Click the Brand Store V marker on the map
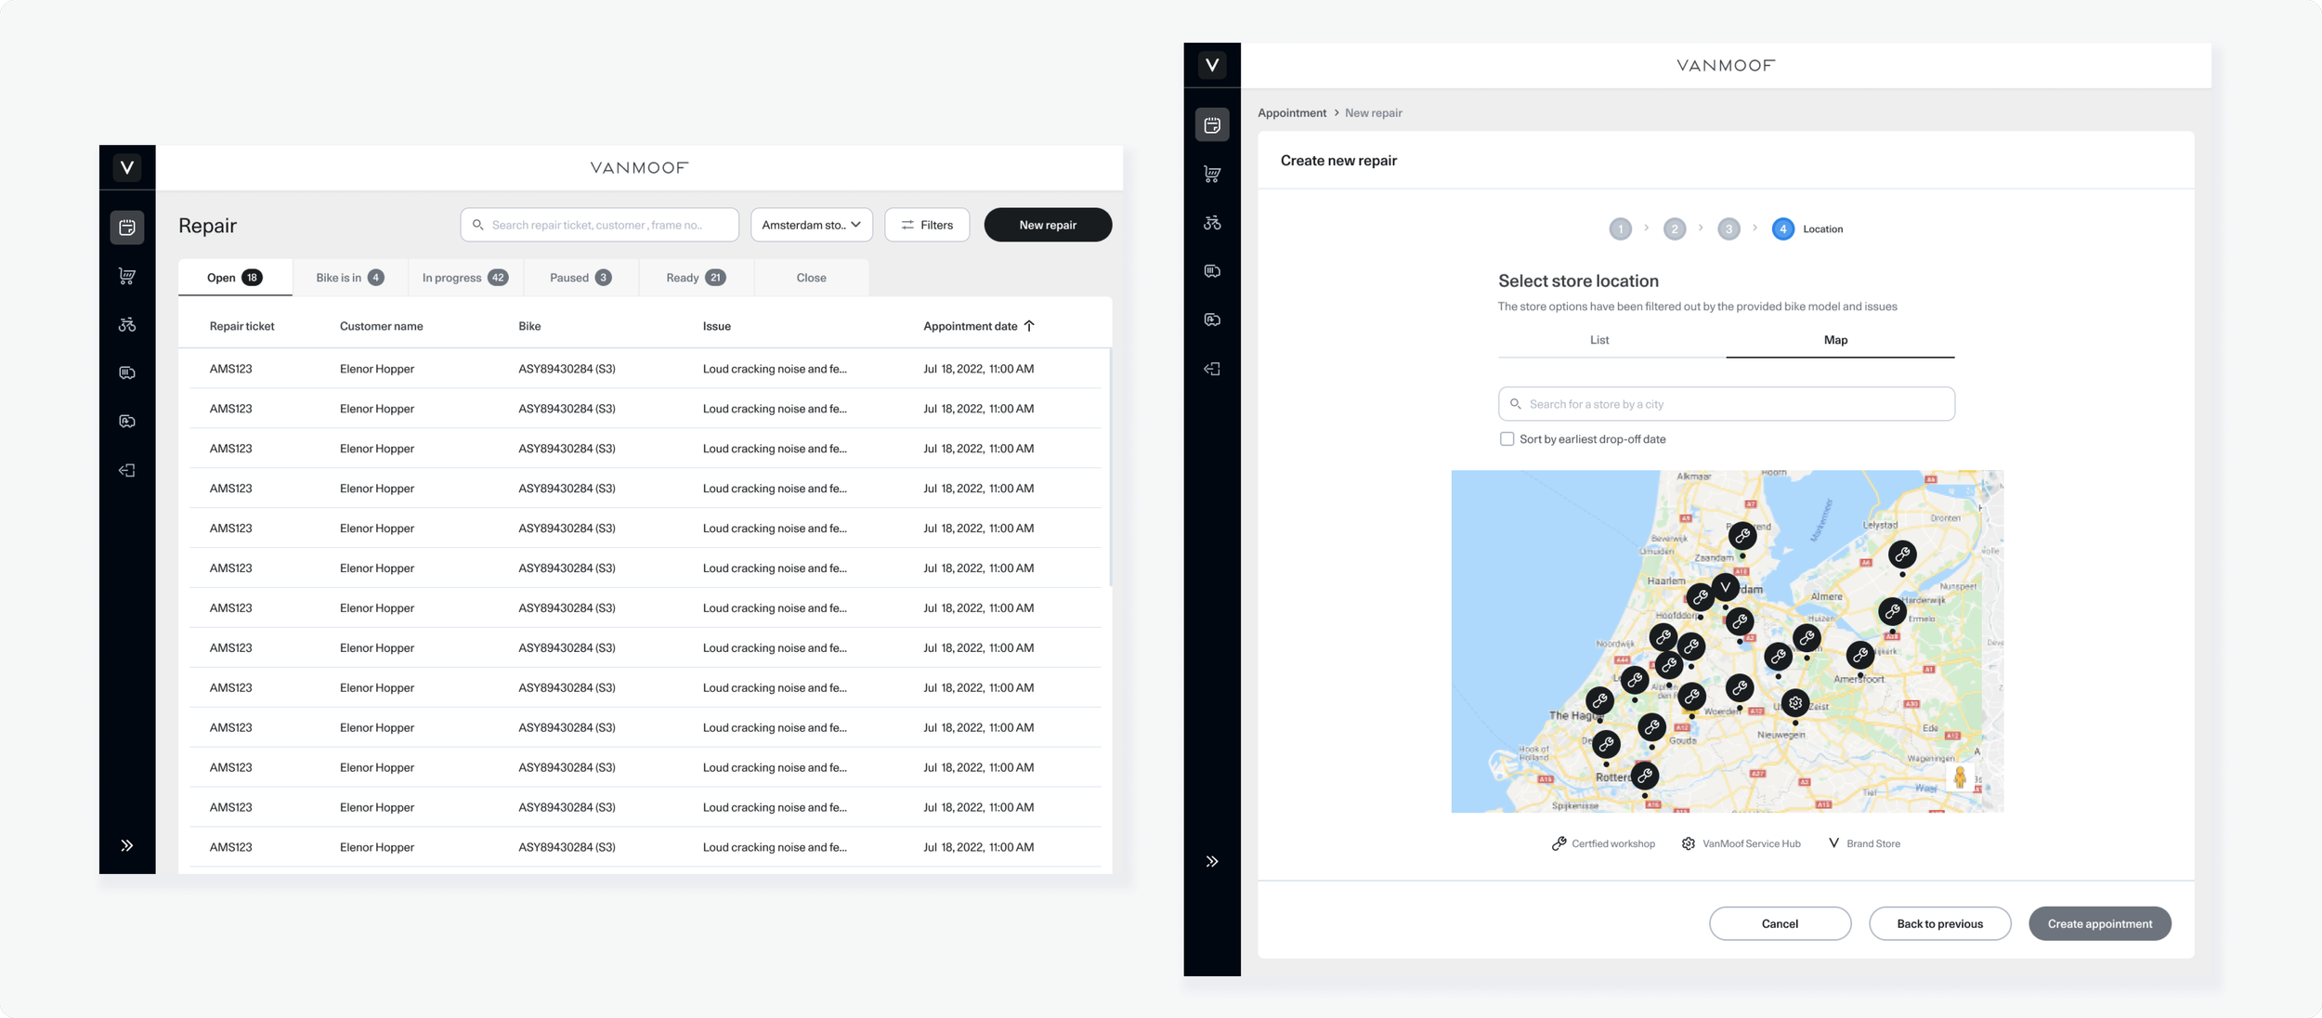Screen dimensions: 2322x1018 1725,587
